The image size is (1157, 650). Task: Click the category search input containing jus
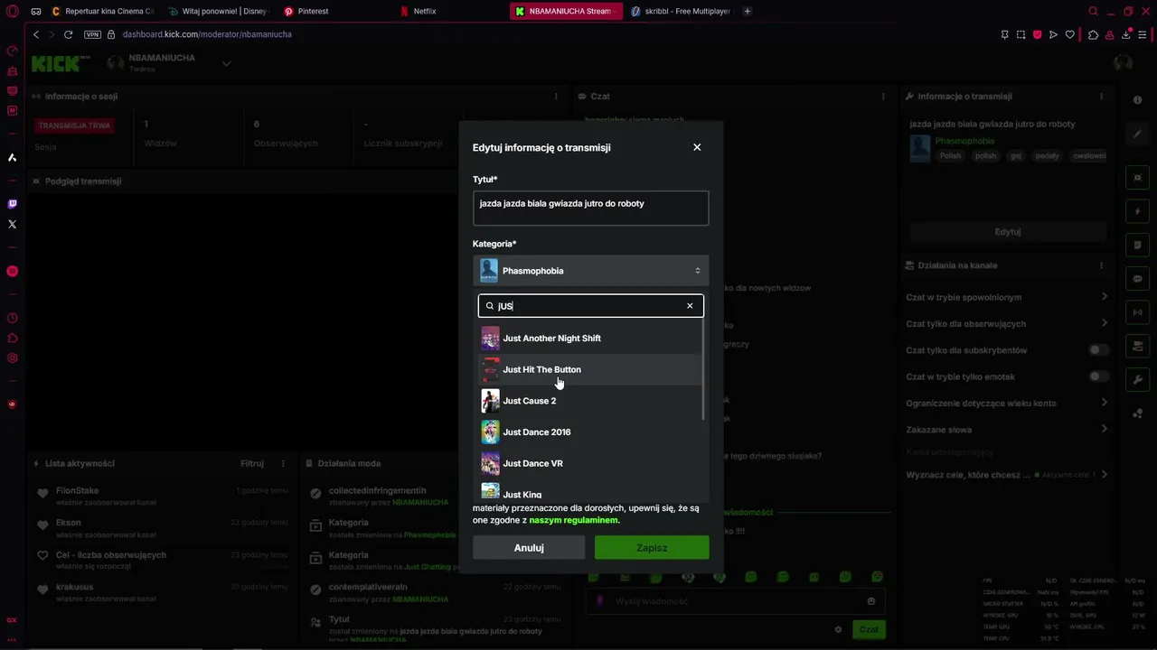pyautogui.click(x=590, y=306)
